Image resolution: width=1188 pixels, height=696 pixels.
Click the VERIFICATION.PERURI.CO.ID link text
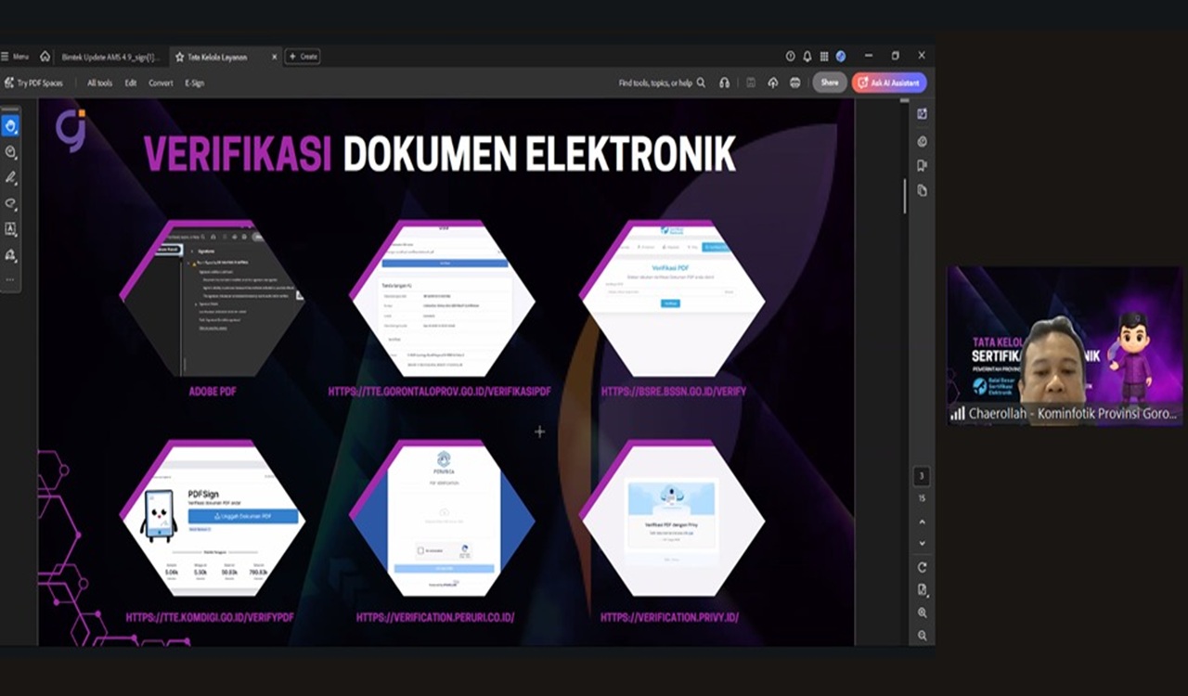coord(435,617)
